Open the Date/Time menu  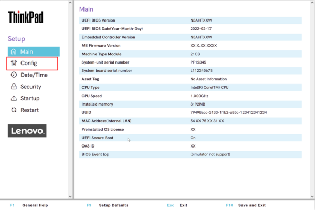point(34,75)
